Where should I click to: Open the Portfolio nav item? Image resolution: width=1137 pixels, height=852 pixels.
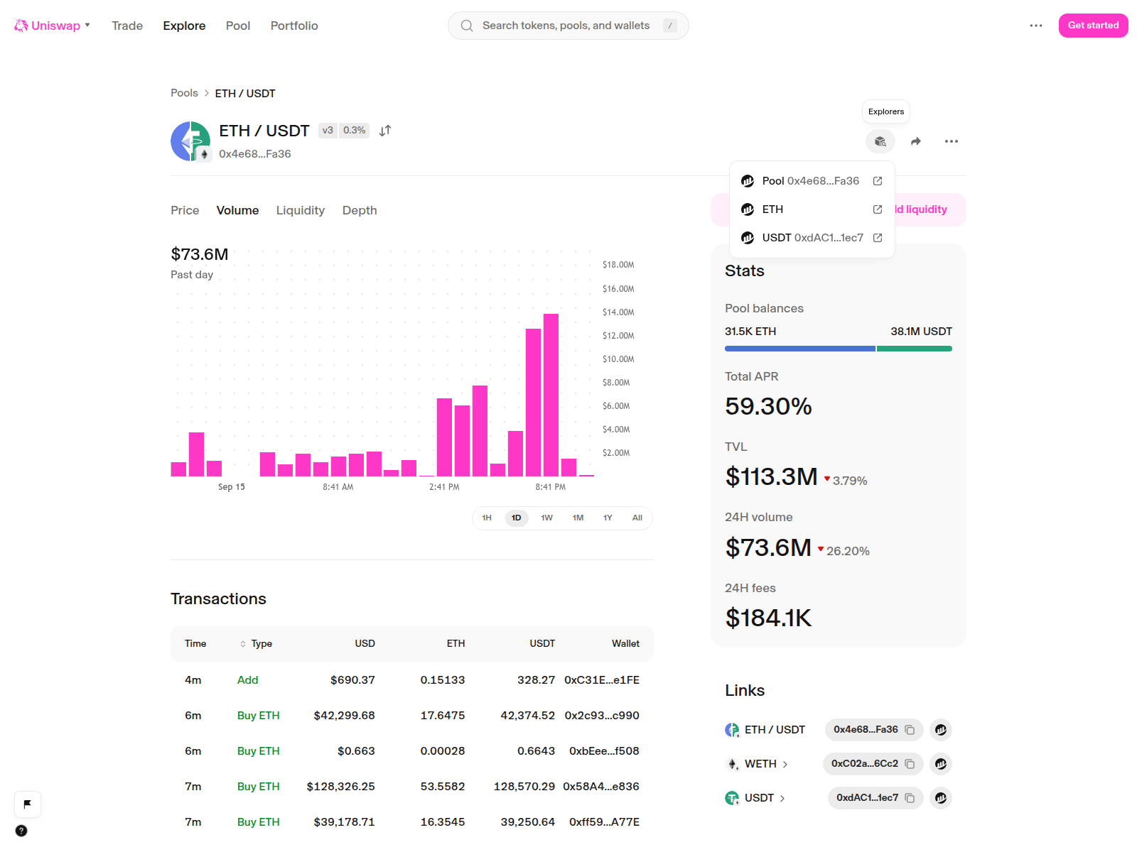(294, 26)
